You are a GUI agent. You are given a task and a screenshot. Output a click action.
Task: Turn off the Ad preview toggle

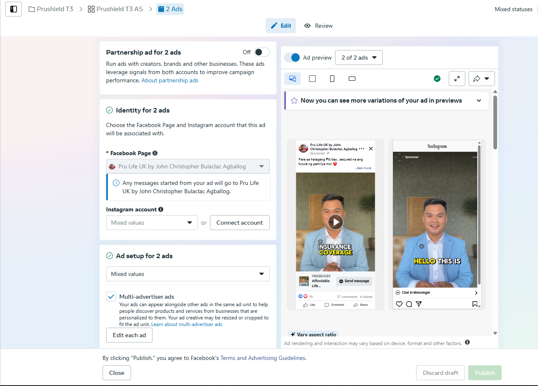tap(293, 58)
